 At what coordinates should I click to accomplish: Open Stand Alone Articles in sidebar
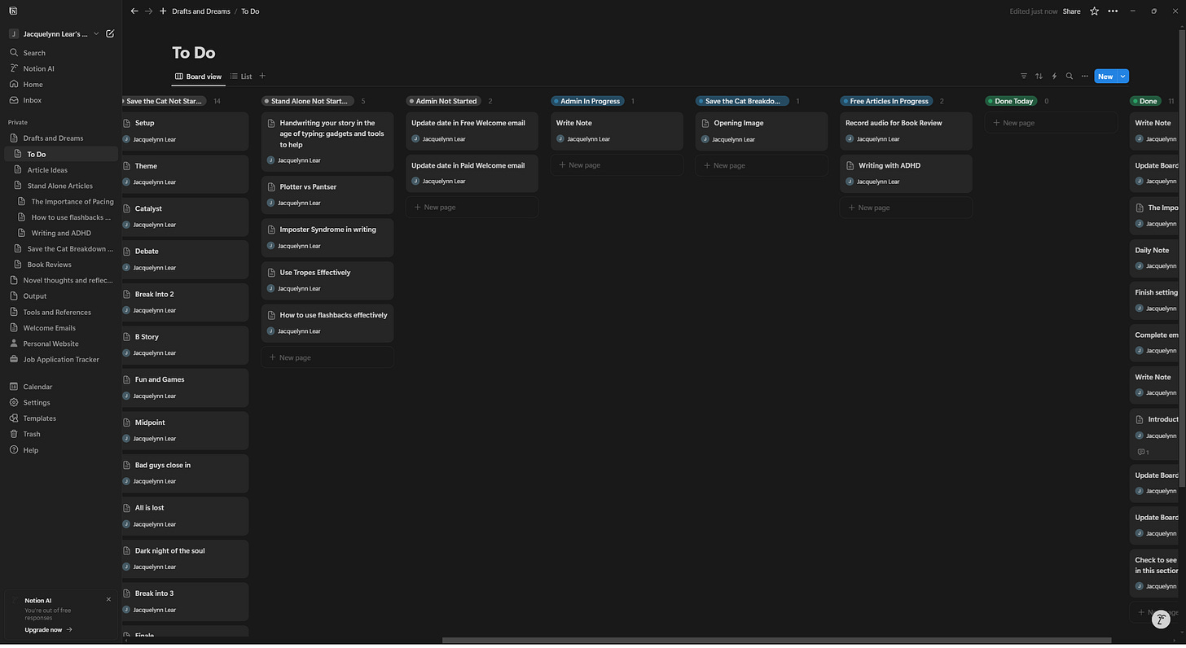(x=60, y=186)
